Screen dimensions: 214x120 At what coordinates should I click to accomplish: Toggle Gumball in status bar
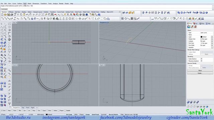104,115
